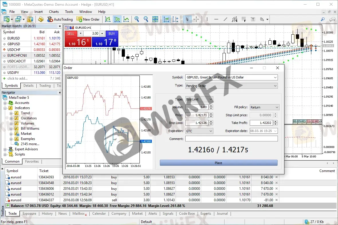
Task: Open the Charts menu
Action: click(54, 12)
